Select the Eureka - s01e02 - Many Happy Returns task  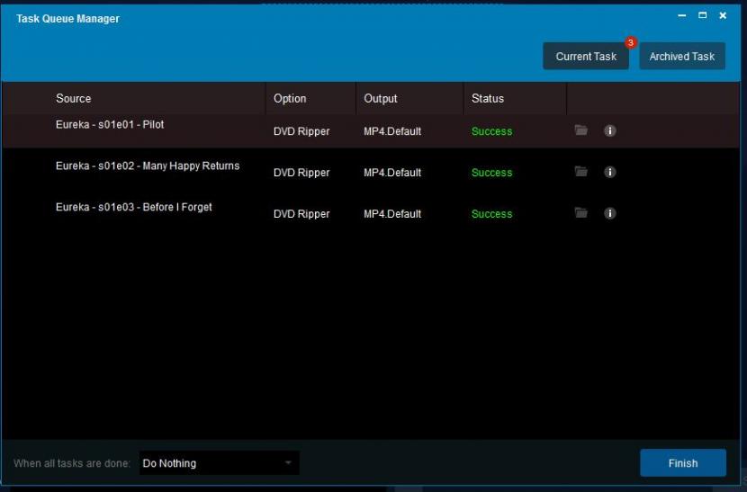[x=148, y=166]
